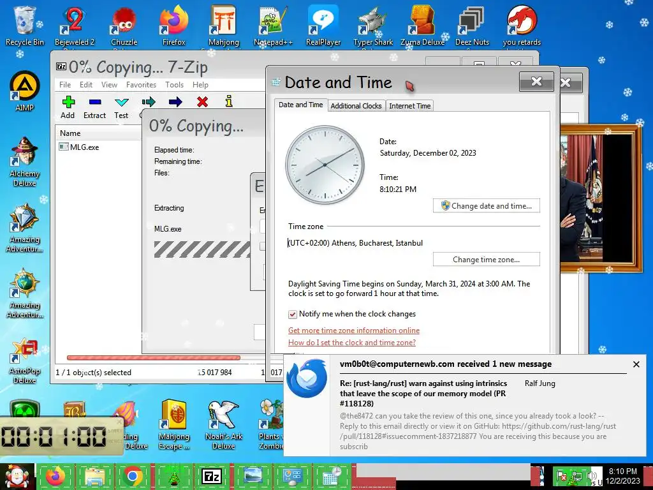Screen dimensions: 653x490
Task: Select the Date and Time tab
Action: (301, 105)
